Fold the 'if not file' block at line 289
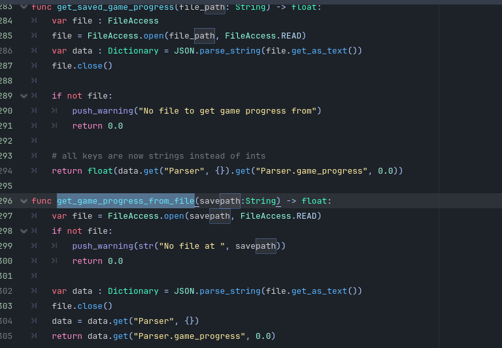 tap(24, 96)
